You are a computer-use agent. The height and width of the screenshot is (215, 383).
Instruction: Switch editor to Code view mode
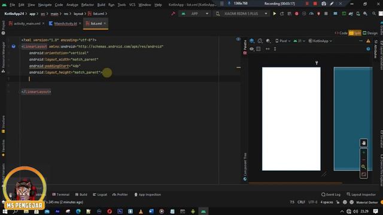(x=341, y=33)
